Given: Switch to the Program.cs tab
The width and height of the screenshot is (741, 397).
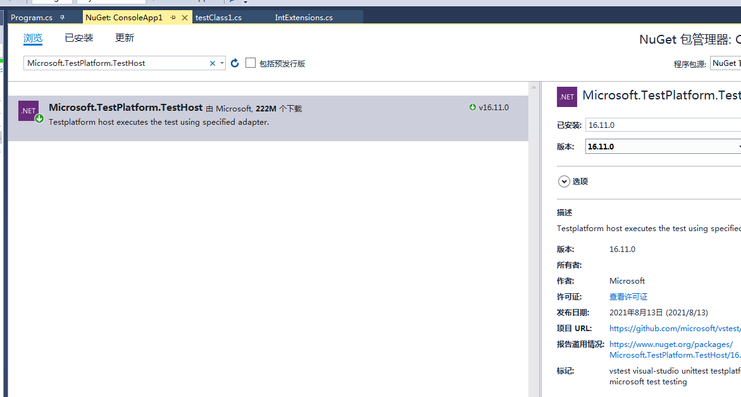Looking at the screenshot, I should 31,18.
